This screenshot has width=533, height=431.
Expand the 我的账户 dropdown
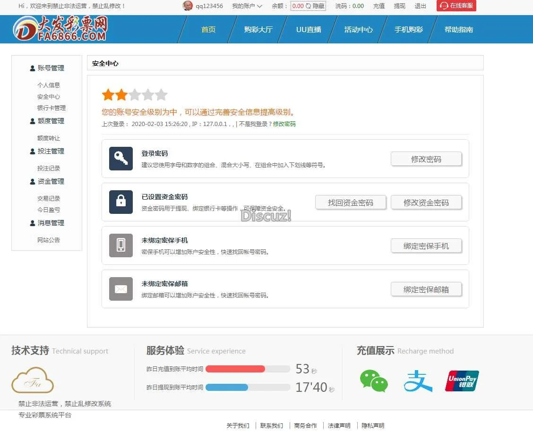click(x=247, y=6)
